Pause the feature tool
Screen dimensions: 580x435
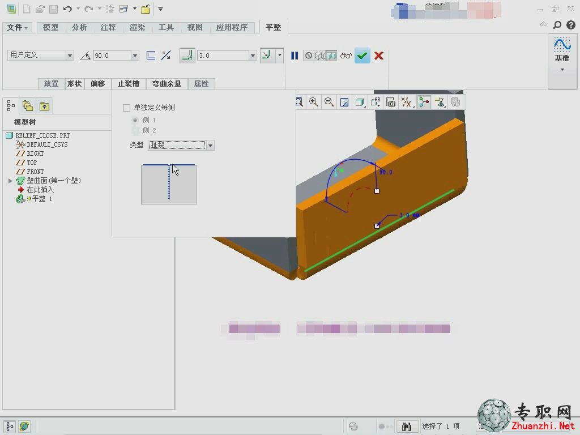pyautogui.click(x=295, y=56)
